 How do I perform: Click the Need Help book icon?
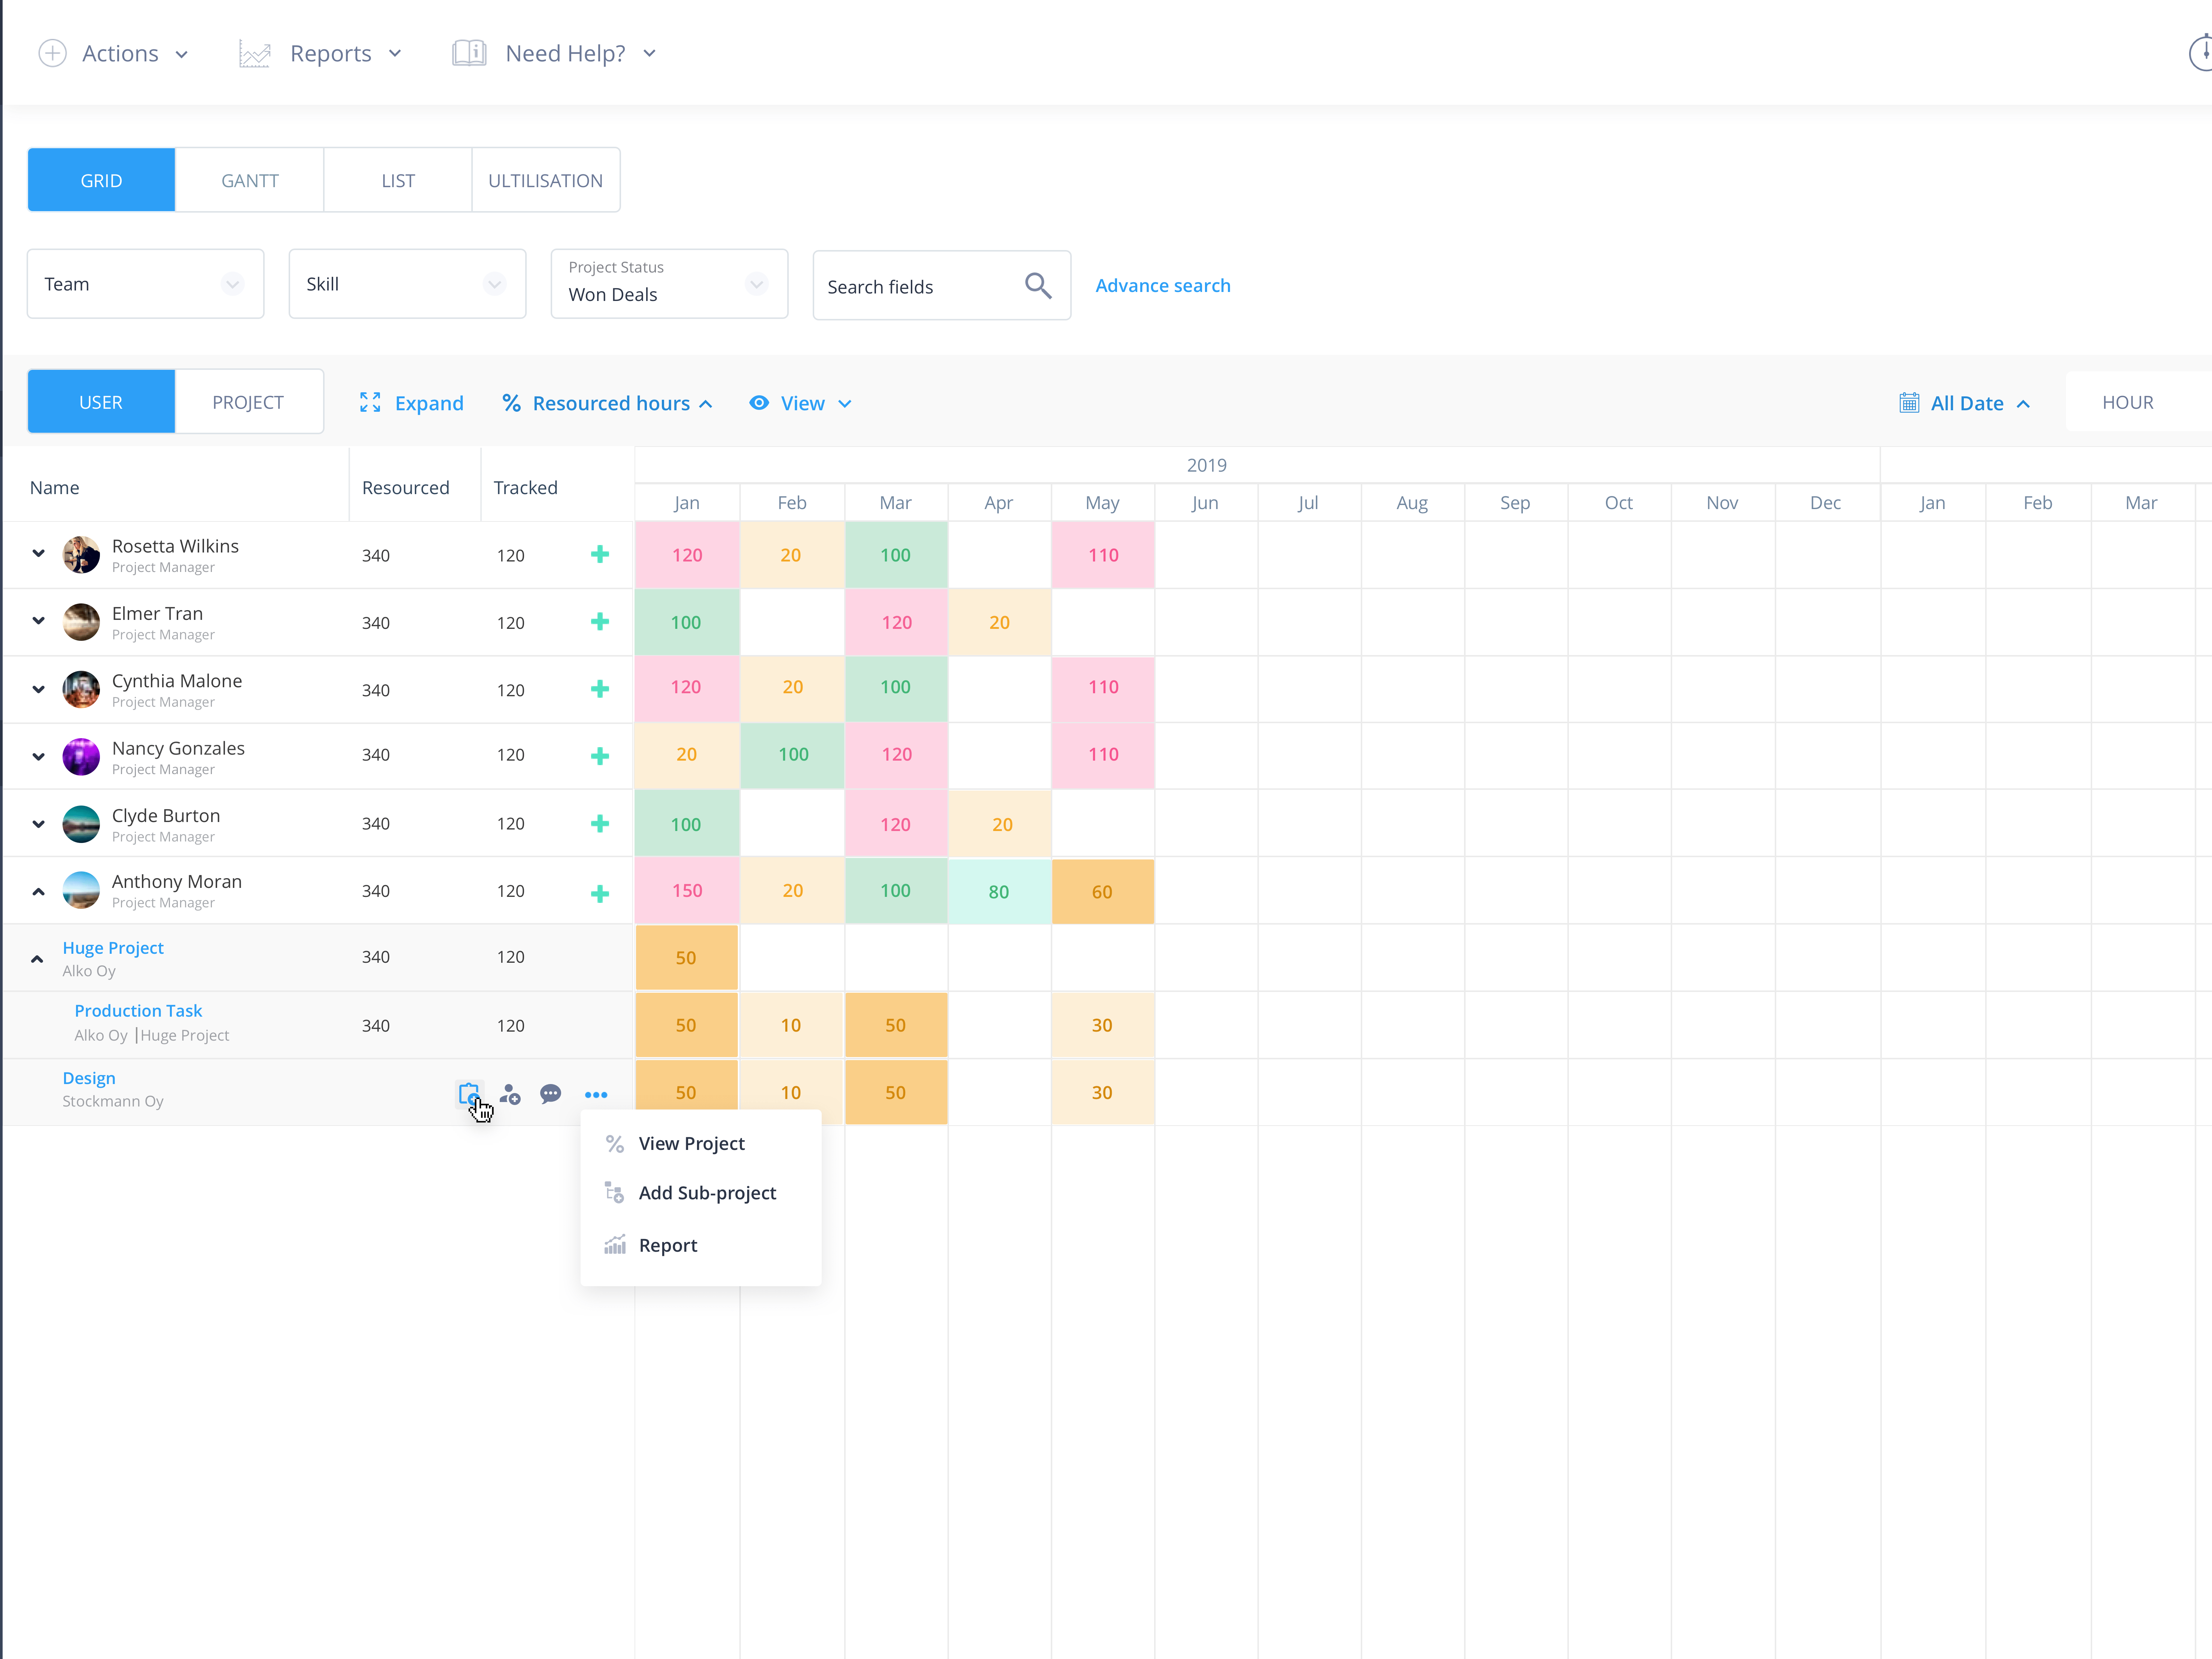[469, 53]
